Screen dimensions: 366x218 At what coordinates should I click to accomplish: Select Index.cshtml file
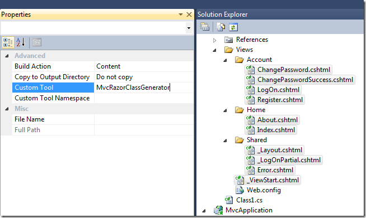click(276, 130)
